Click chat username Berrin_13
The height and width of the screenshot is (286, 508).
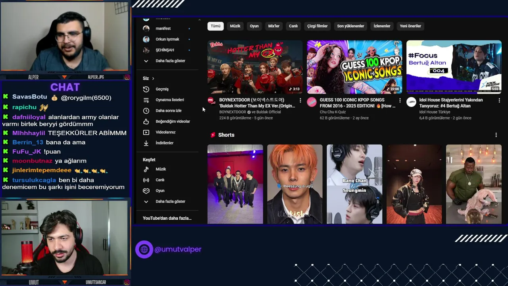coord(28,142)
